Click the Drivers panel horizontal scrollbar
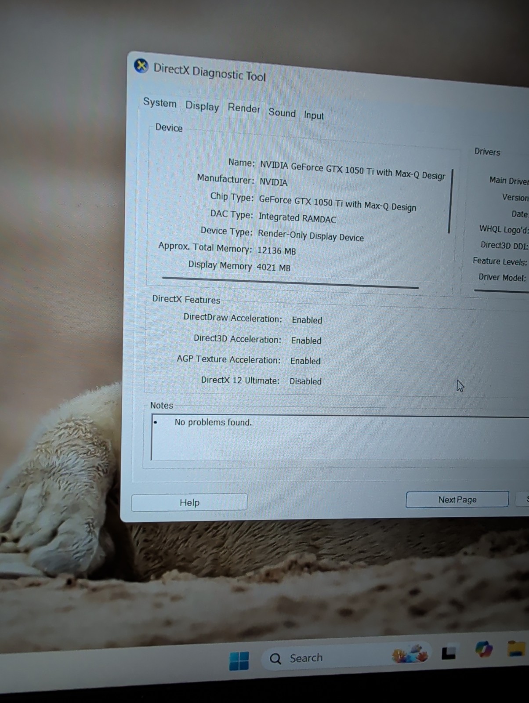529x703 pixels. pyautogui.click(x=501, y=291)
